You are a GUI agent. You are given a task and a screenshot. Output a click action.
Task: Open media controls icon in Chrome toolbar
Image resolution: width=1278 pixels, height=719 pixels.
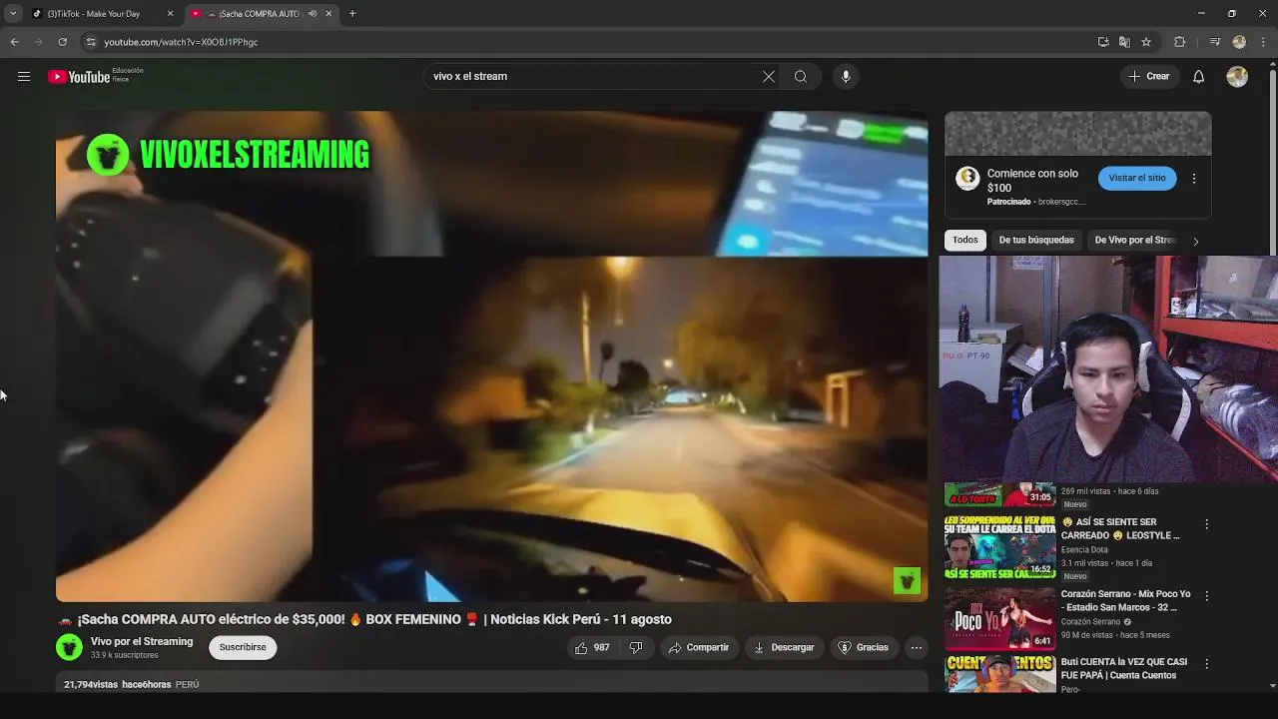click(x=1215, y=42)
